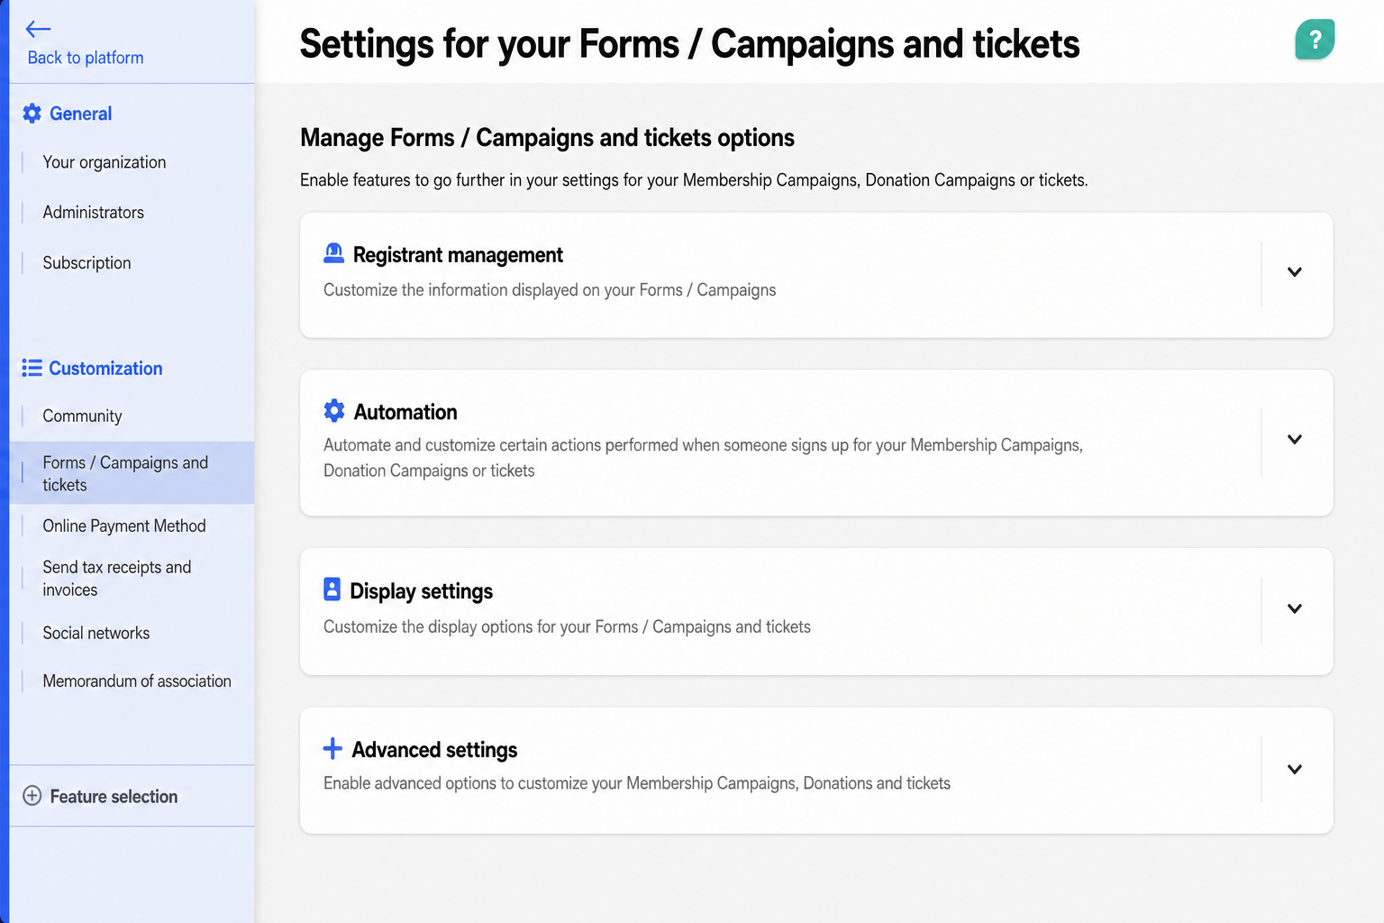Click the Automation gear icon
The width and height of the screenshot is (1384, 923).
[x=334, y=411]
